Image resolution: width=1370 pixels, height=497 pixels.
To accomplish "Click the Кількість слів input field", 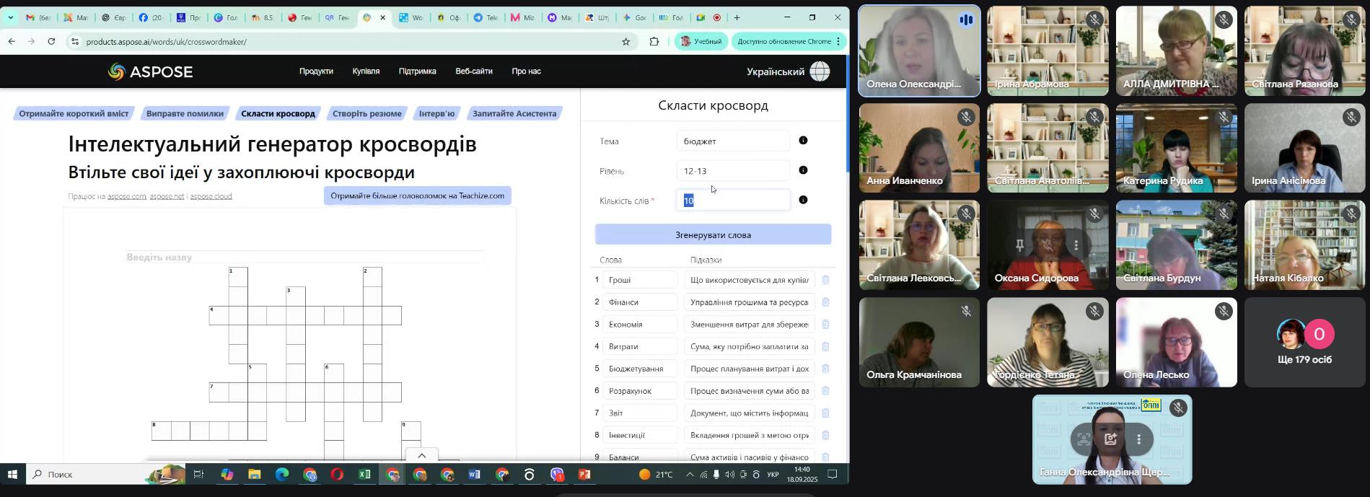I will pos(733,201).
